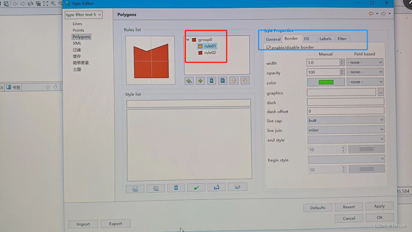The width and height of the screenshot is (412, 232).
Task: Open line cap dropdown showing butt
Action: [x=346, y=120]
